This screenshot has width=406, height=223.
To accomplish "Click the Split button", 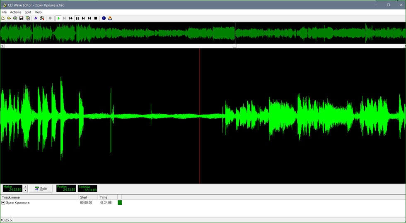I will click(41, 189).
